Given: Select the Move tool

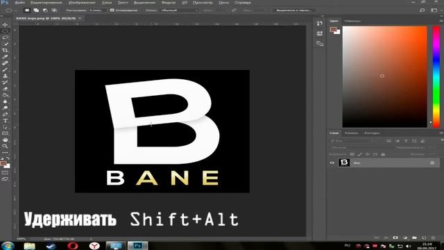Looking at the screenshot, I should pyautogui.click(x=5, y=25).
